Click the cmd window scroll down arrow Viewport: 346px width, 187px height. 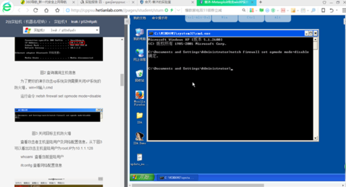(315, 138)
